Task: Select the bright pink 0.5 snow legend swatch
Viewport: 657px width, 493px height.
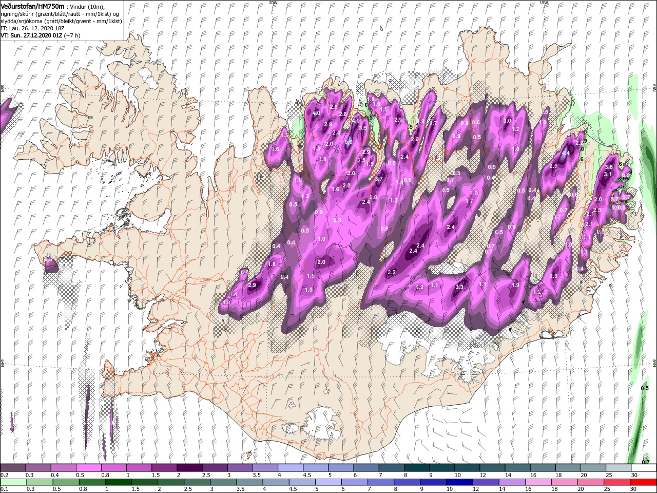Action: [88, 467]
